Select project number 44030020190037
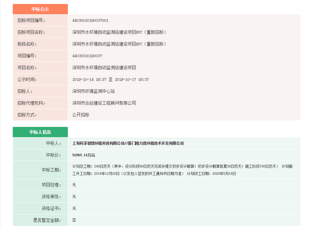312x228 pixels. click(x=87, y=56)
